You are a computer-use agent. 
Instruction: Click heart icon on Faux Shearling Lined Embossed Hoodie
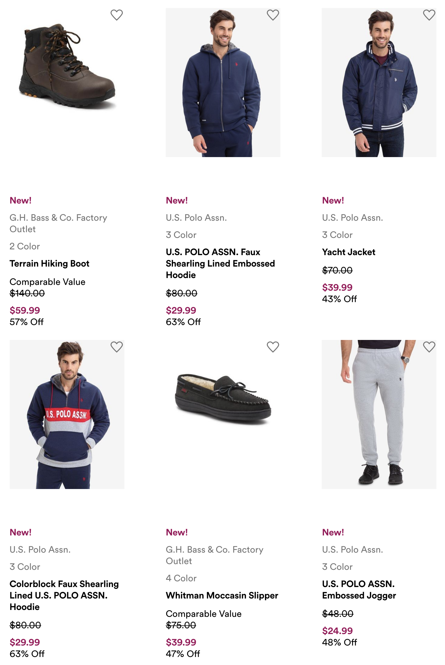point(273,15)
